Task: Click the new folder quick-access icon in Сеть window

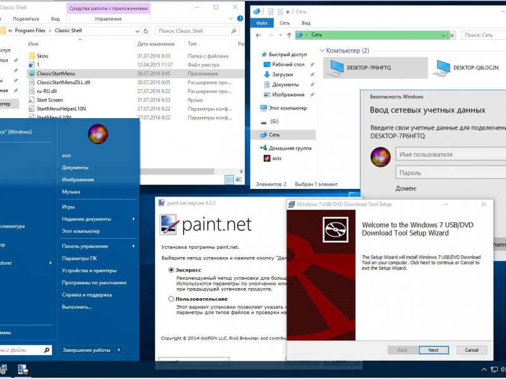Action: click(x=280, y=11)
